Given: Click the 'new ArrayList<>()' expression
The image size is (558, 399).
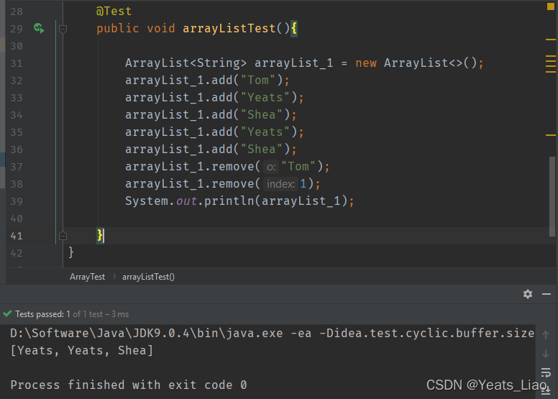Looking at the screenshot, I should tap(416, 63).
